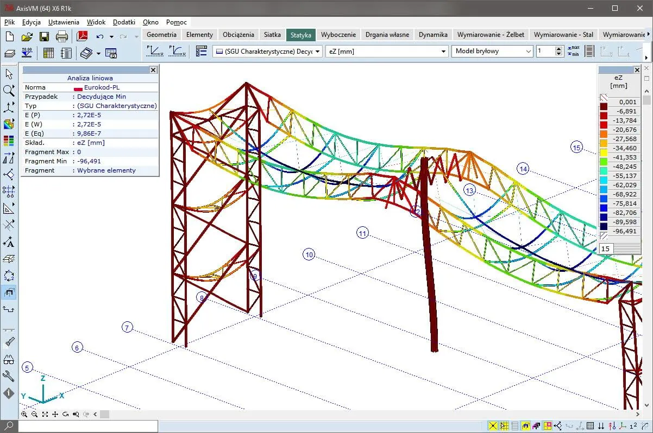Screen dimensions: 653x433
Task: Open the SGU Charakterystyczne load case dropdown
Action: [x=317, y=52]
